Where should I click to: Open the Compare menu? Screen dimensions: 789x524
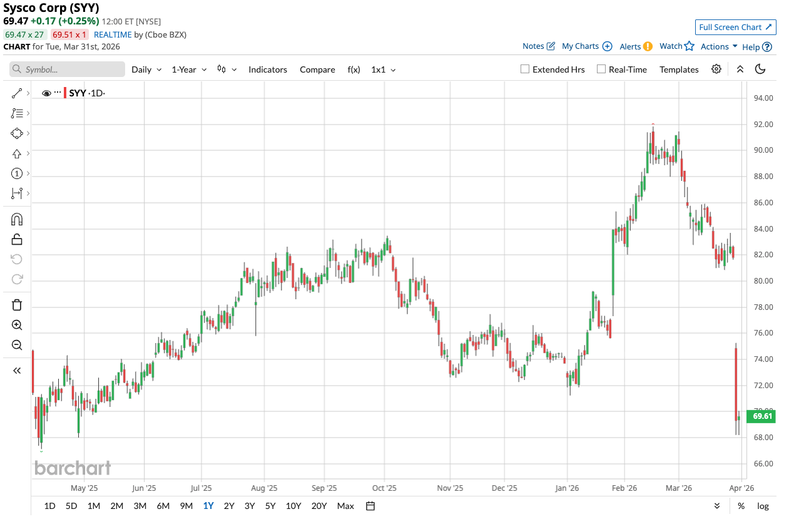pyautogui.click(x=317, y=69)
